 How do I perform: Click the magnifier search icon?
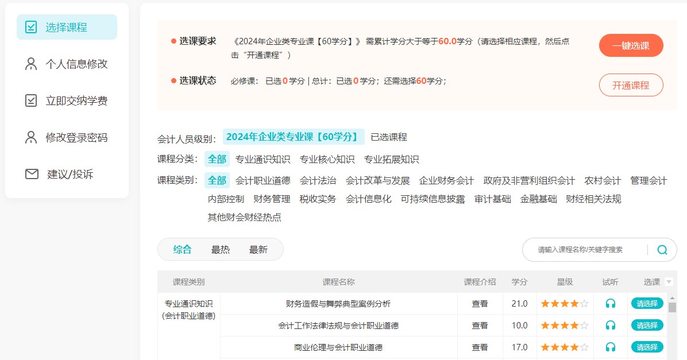[662, 250]
